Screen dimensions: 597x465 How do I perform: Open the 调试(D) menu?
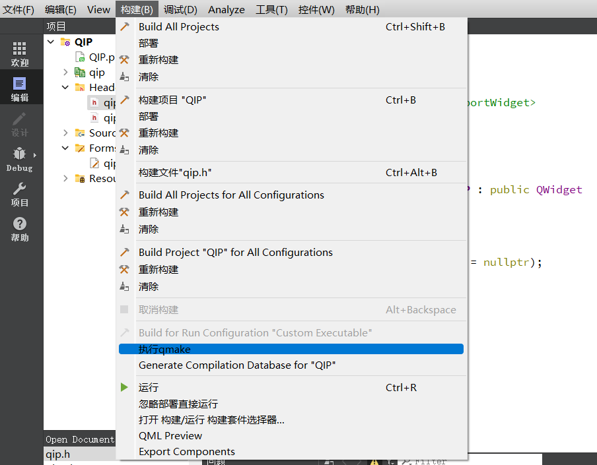coord(180,9)
